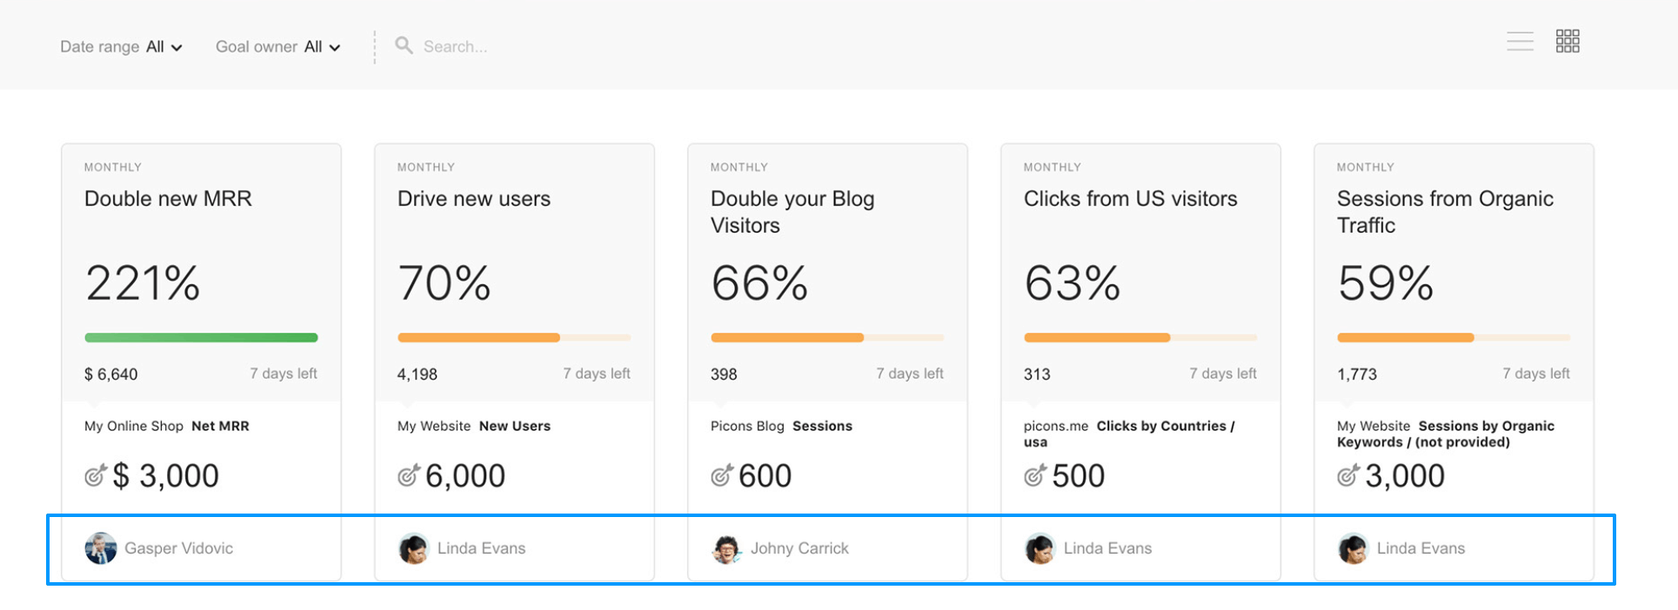Click target icon beside $ 3,000 goal

coord(95,475)
